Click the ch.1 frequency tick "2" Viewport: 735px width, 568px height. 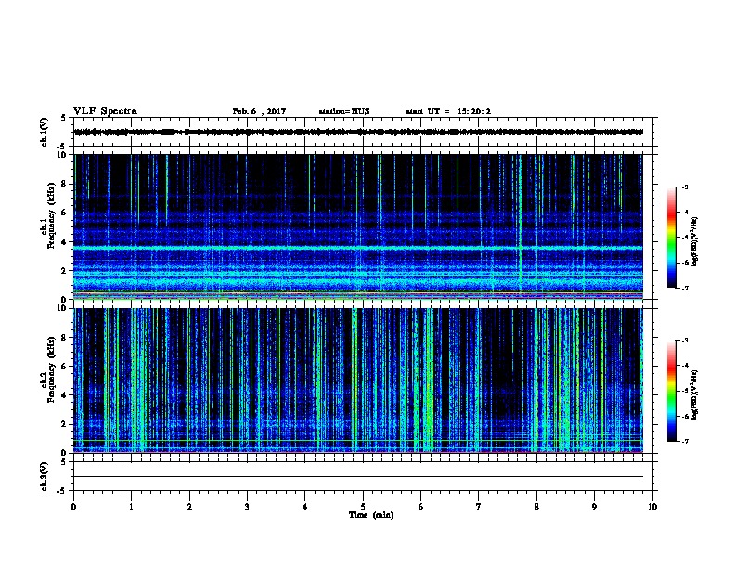(x=64, y=271)
